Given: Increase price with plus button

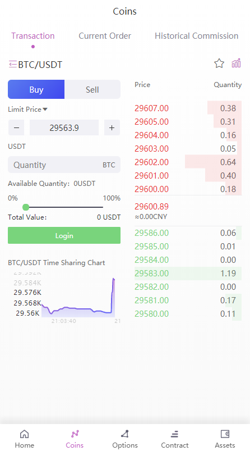Looking at the screenshot, I should [x=112, y=127].
